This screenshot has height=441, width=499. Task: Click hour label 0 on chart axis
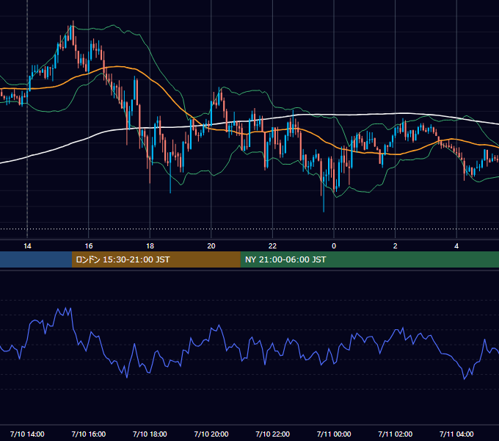[x=334, y=246]
